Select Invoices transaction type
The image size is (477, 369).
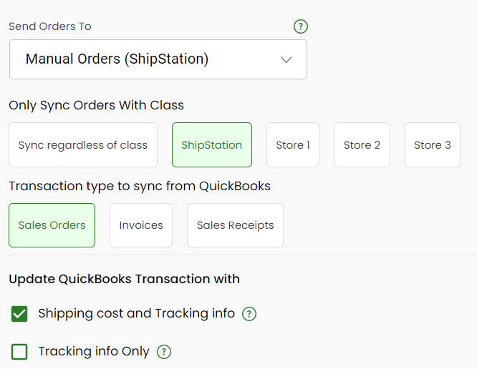click(141, 225)
